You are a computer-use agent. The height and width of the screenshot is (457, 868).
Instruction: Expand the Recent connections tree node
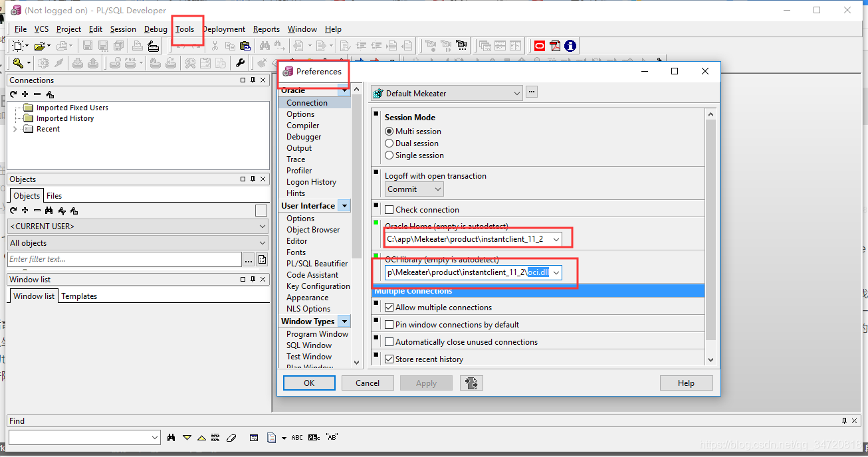pos(15,129)
